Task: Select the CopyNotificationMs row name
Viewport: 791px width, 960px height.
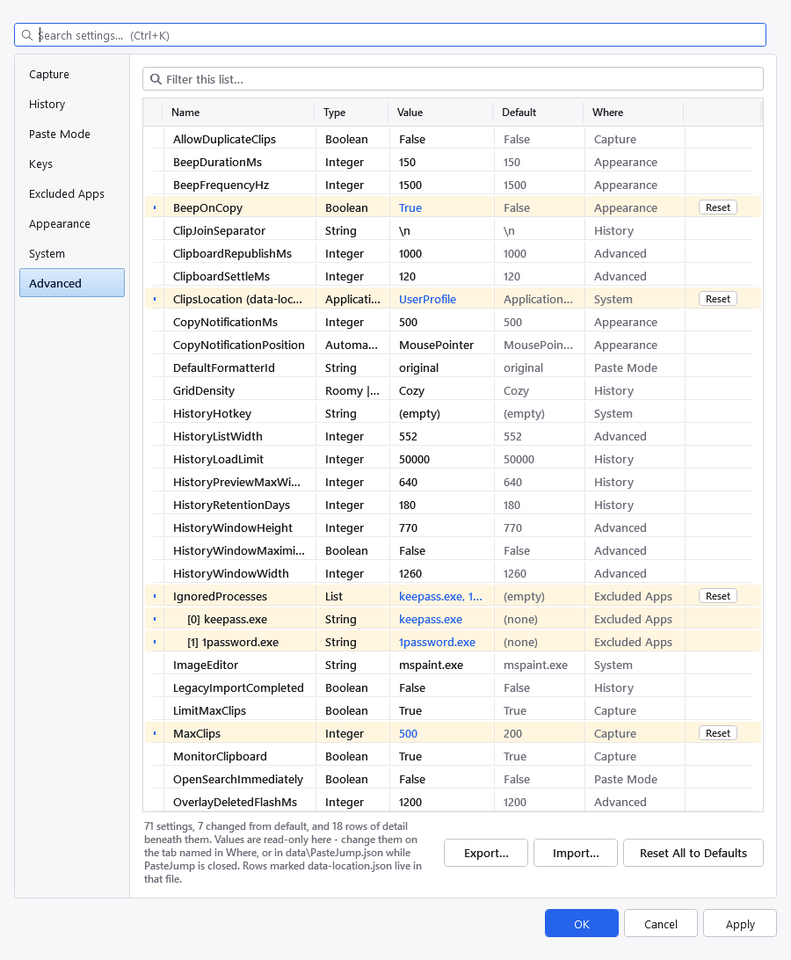Action: click(x=225, y=322)
